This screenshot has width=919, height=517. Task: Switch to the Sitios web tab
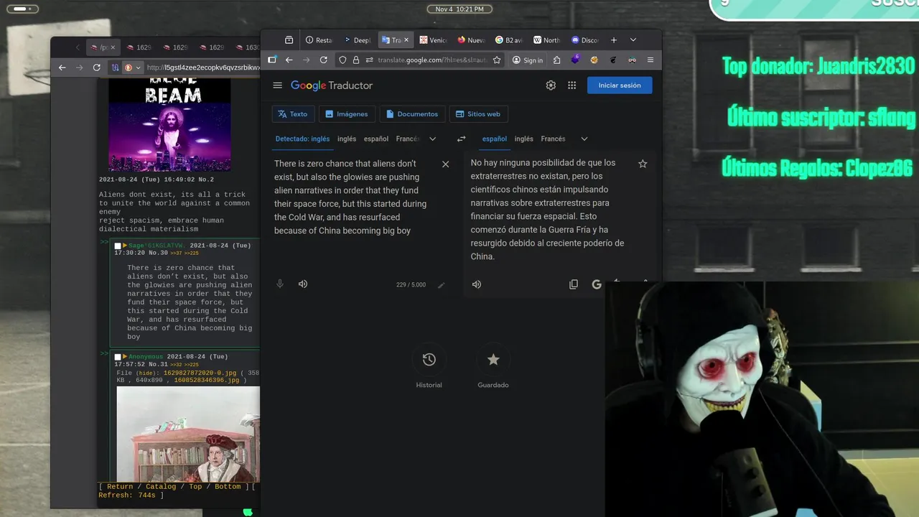click(478, 114)
